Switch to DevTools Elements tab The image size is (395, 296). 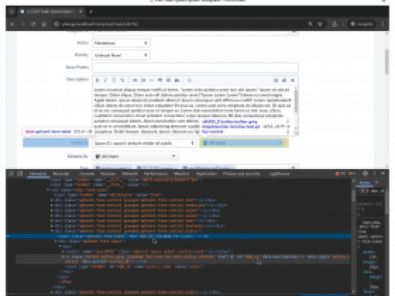pos(38,174)
